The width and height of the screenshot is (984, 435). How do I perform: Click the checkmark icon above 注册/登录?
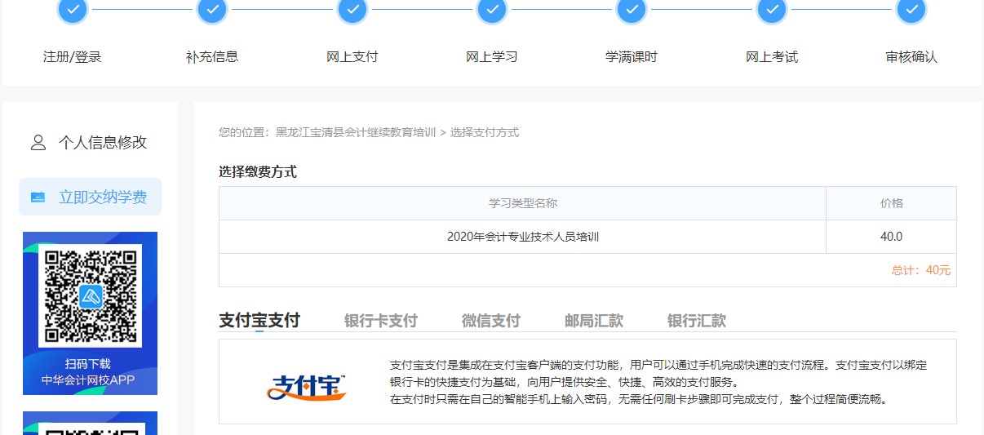coord(73,10)
